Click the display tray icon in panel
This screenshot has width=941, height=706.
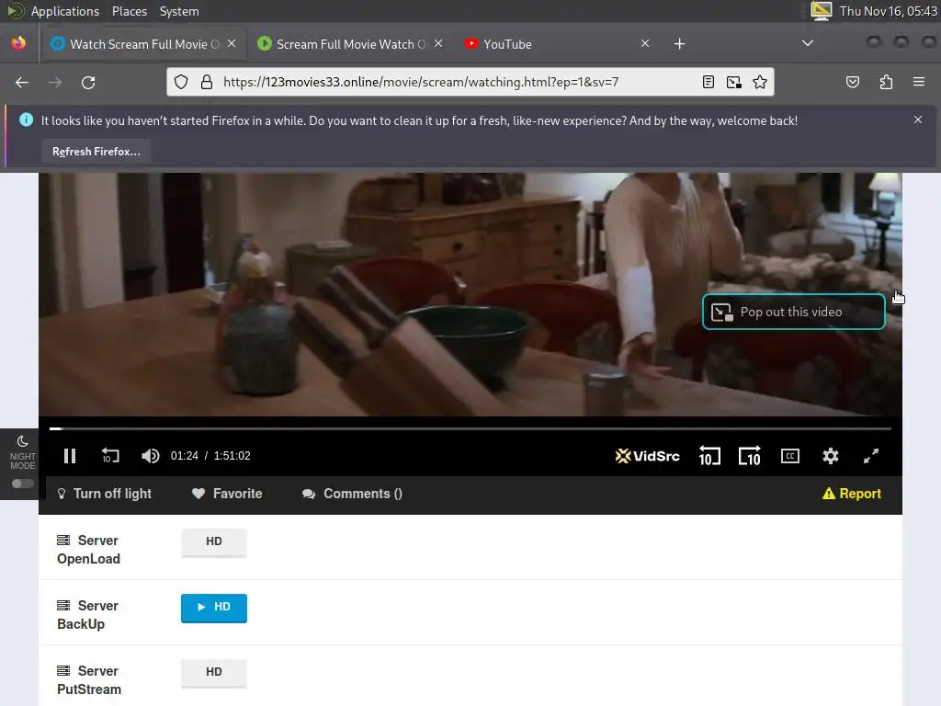pyautogui.click(x=821, y=11)
